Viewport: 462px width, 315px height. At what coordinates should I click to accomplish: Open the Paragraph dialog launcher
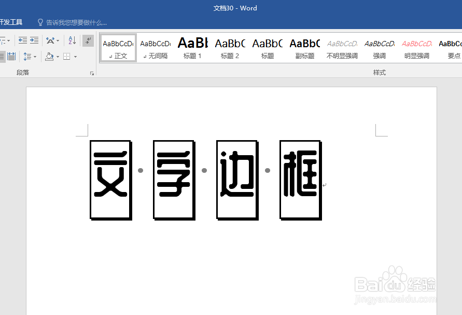pyautogui.click(x=92, y=72)
